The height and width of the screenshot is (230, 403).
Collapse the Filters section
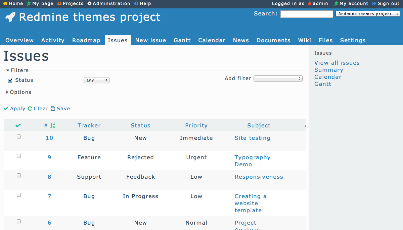(17, 70)
